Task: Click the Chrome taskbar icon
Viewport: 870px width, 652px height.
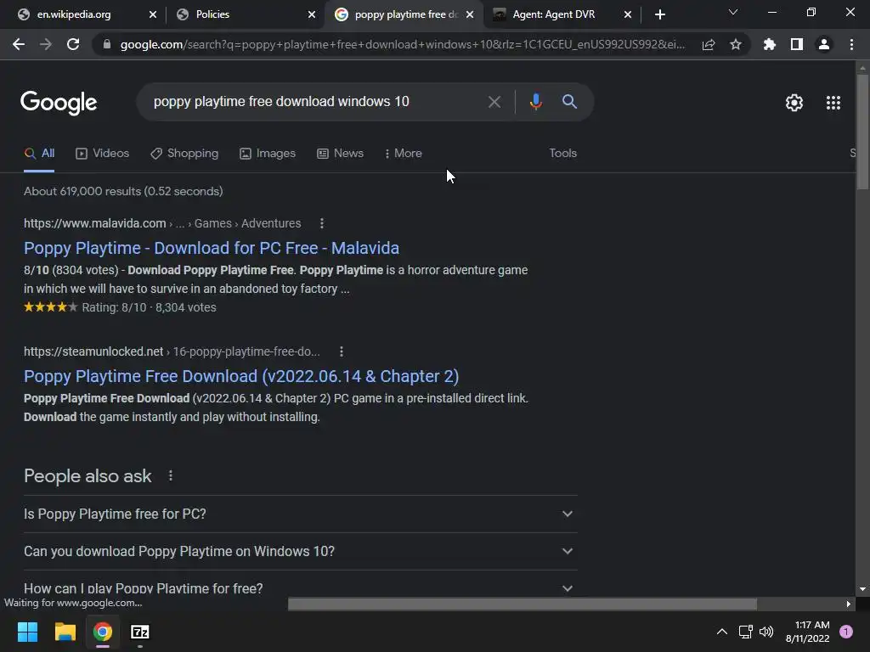Action: pyautogui.click(x=103, y=632)
